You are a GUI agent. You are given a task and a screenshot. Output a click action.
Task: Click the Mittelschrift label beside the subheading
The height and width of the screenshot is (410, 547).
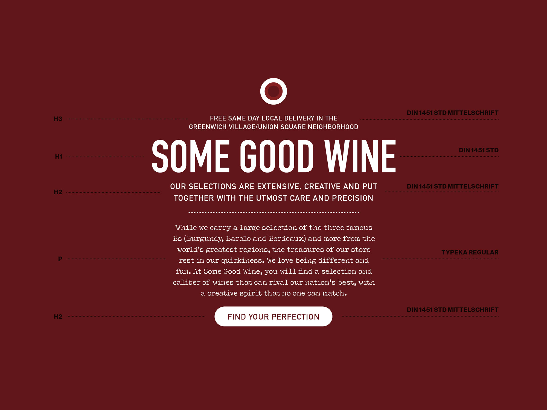pos(453,186)
